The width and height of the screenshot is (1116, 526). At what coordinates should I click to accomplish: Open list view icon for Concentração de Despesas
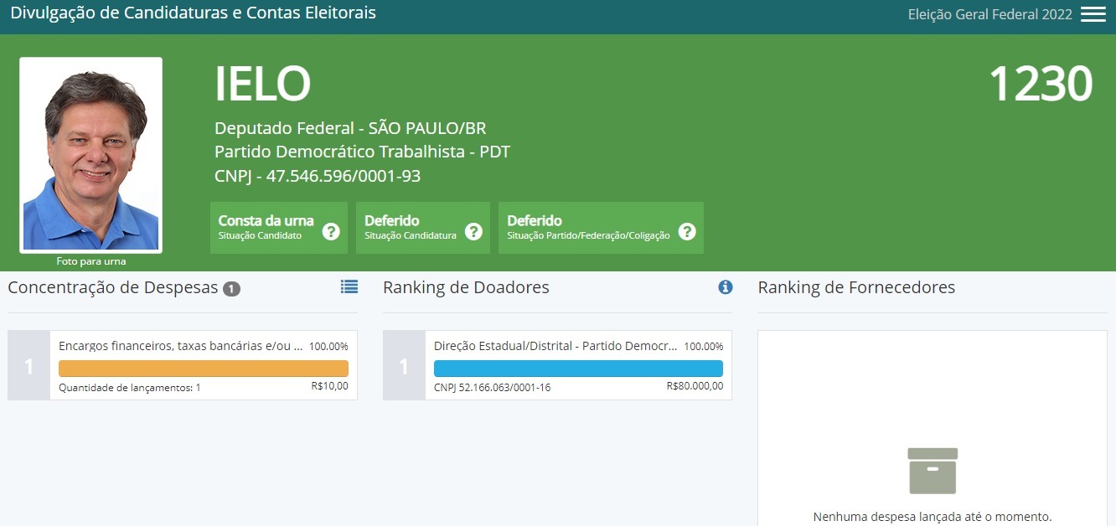tap(349, 286)
